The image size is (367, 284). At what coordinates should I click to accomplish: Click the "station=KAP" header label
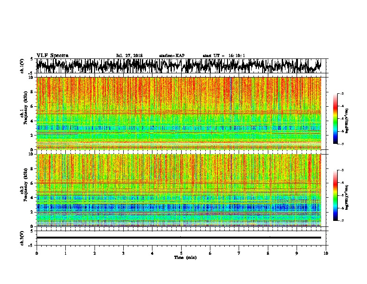[x=172, y=56]
